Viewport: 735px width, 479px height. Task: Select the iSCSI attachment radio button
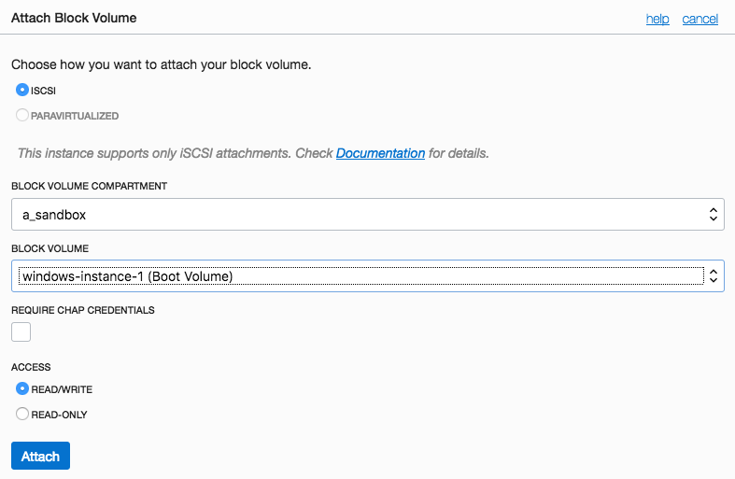point(22,91)
